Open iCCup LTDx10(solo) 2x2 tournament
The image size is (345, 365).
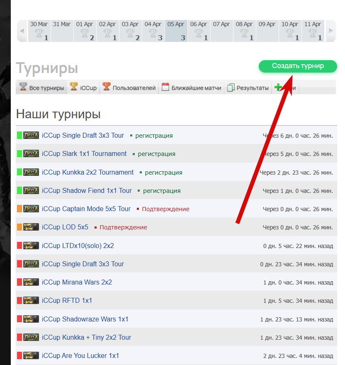[78, 246]
